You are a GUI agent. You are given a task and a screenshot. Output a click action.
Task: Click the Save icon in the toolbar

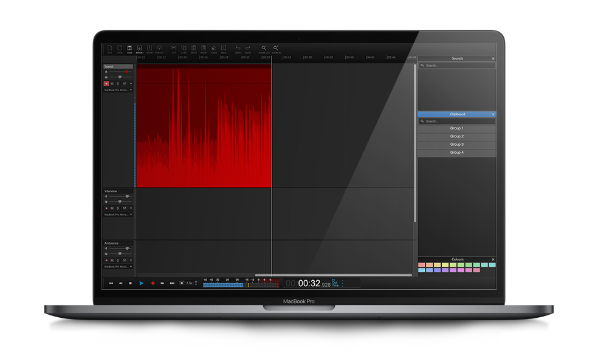tap(129, 48)
